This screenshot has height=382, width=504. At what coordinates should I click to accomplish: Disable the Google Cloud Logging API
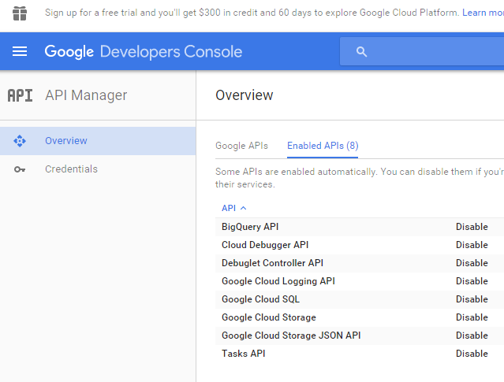coord(472,281)
